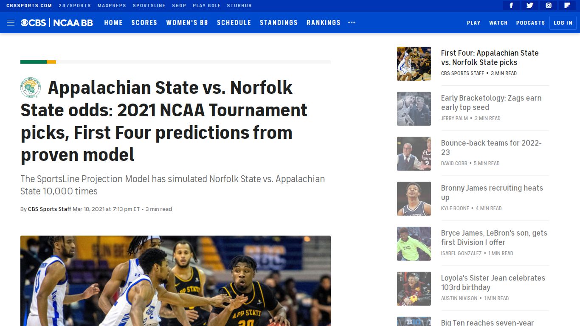Open the RANKINGS nav item
This screenshot has width=580, height=326.
pos(324,22)
